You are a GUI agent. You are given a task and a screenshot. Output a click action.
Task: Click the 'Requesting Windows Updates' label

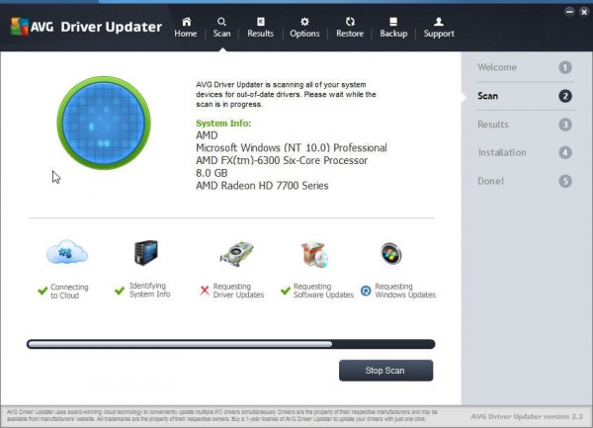405,291
